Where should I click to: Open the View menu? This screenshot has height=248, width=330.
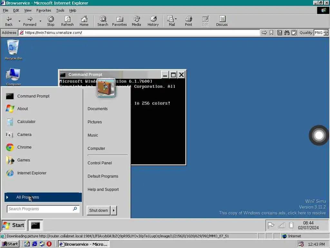[28, 10]
